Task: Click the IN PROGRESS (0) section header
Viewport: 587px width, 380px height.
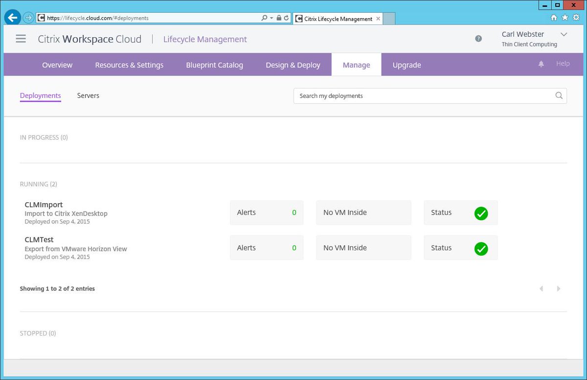Action: [44, 138]
